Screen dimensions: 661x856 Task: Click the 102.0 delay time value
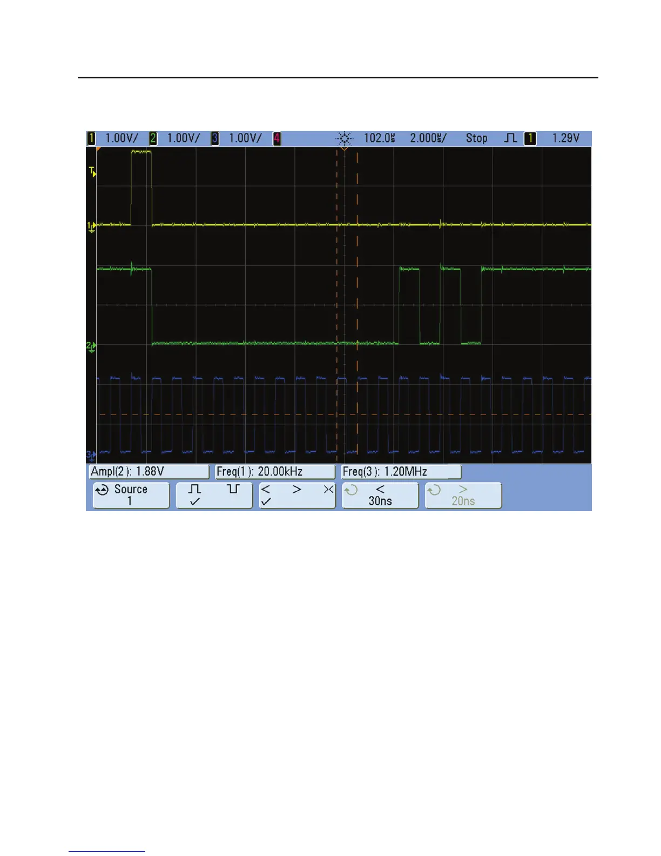(379, 138)
